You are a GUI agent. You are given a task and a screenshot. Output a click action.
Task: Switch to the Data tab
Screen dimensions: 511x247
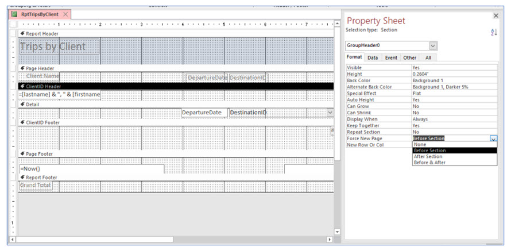click(373, 57)
